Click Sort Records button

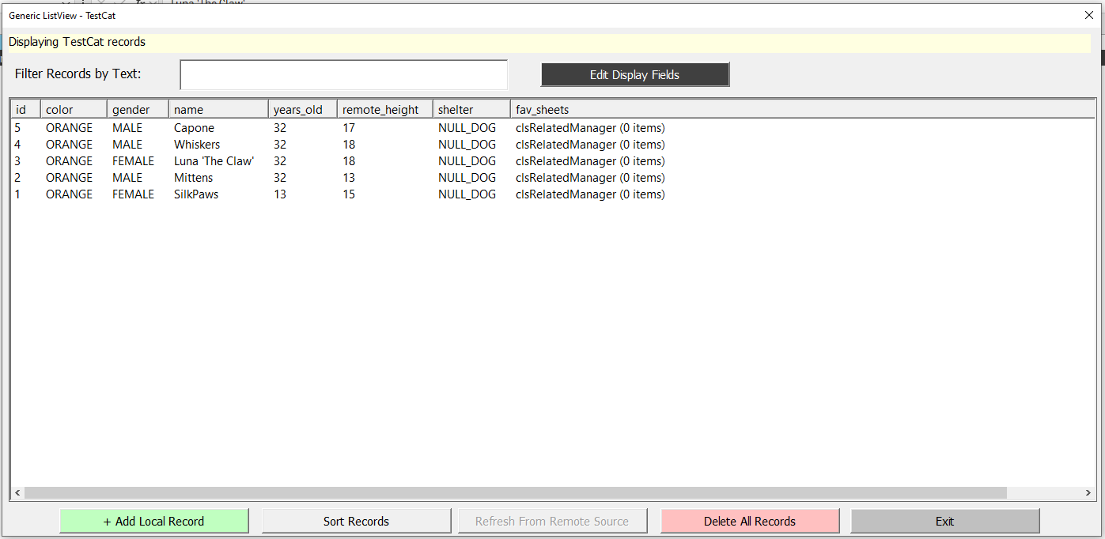pyautogui.click(x=357, y=522)
